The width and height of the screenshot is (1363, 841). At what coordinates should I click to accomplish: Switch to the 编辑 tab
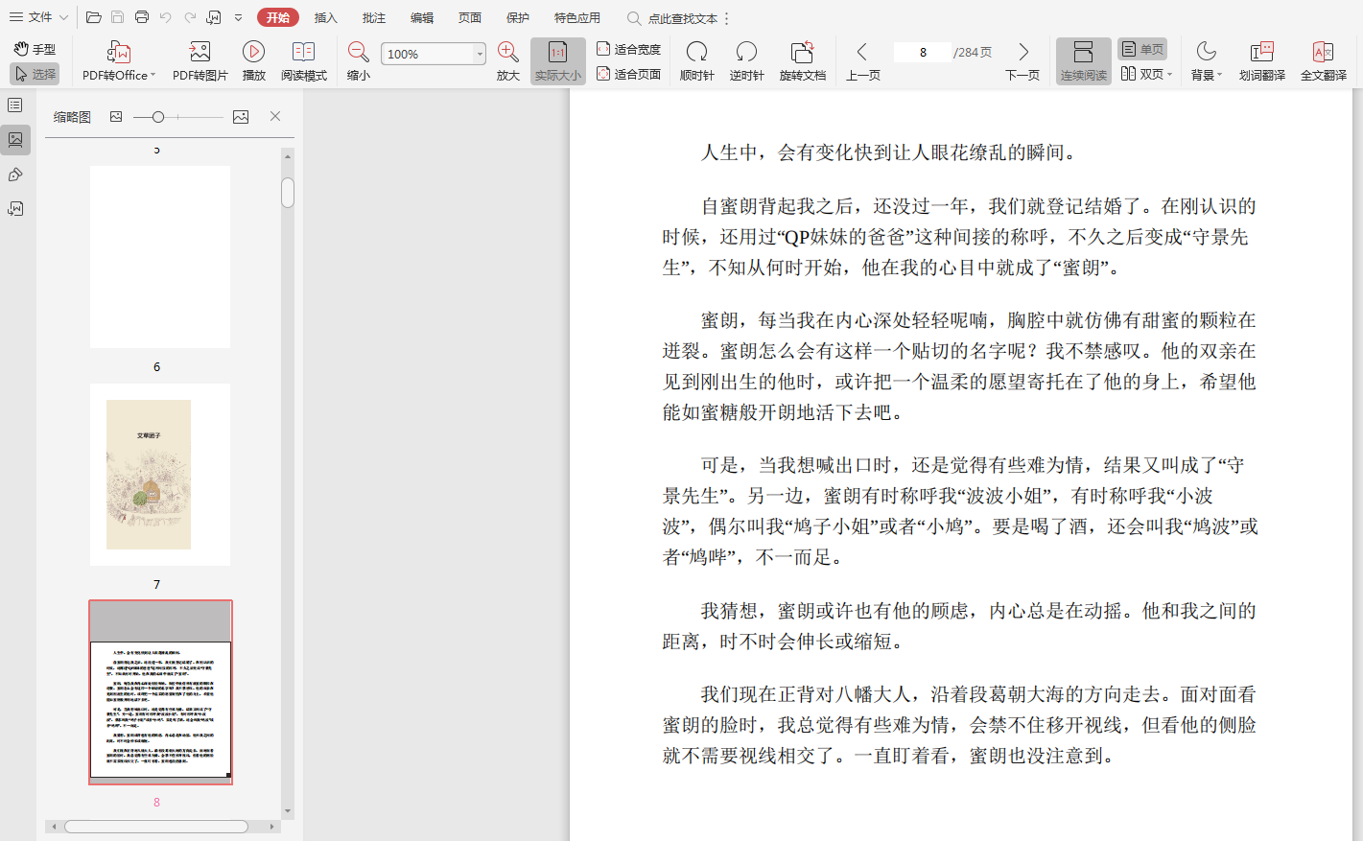(x=422, y=17)
